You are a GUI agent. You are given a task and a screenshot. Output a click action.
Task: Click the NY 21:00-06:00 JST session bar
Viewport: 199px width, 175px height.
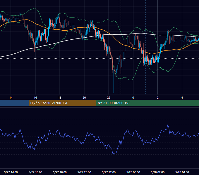(x=147, y=103)
